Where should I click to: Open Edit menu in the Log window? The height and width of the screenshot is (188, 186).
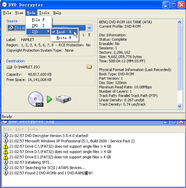19,129
